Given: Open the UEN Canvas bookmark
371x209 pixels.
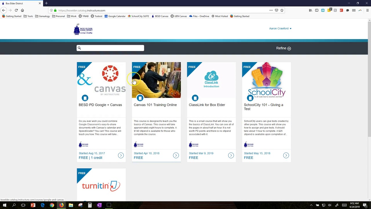Looking at the screenshot, I should (179, 16).
